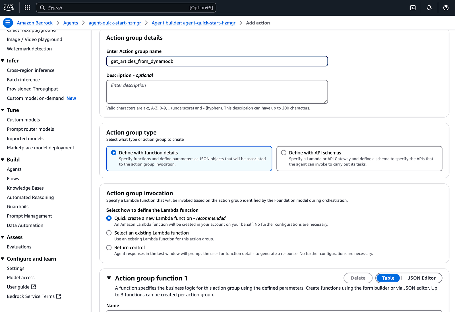Go to Amazon Bedrock breadcrumb

tap(35, 23)
